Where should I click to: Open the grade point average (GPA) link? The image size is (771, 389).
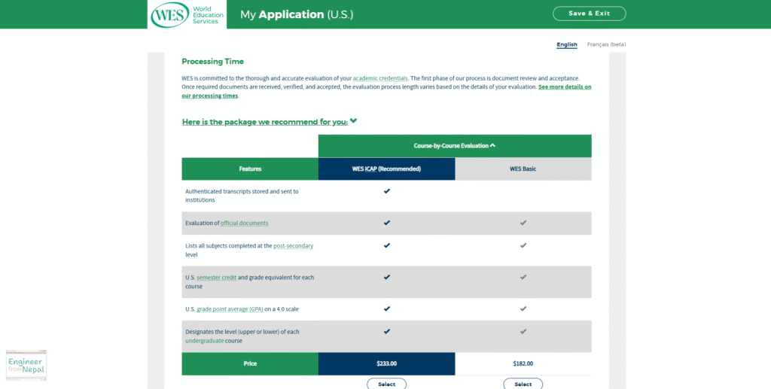(230, 309)
